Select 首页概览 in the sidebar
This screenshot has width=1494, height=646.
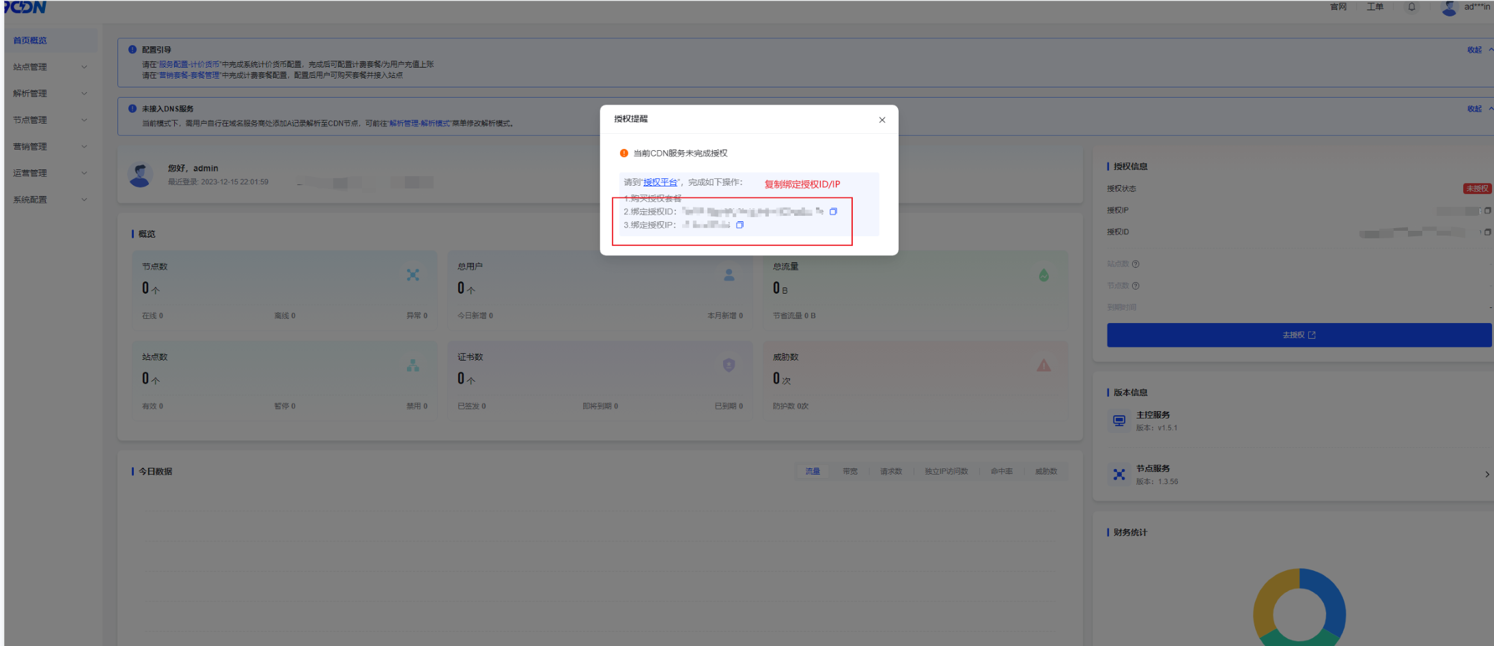[31, 40]
